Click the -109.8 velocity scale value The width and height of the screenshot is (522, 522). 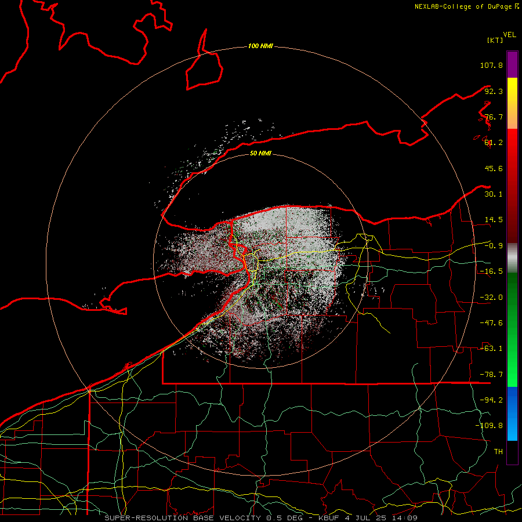coord(489,426)
